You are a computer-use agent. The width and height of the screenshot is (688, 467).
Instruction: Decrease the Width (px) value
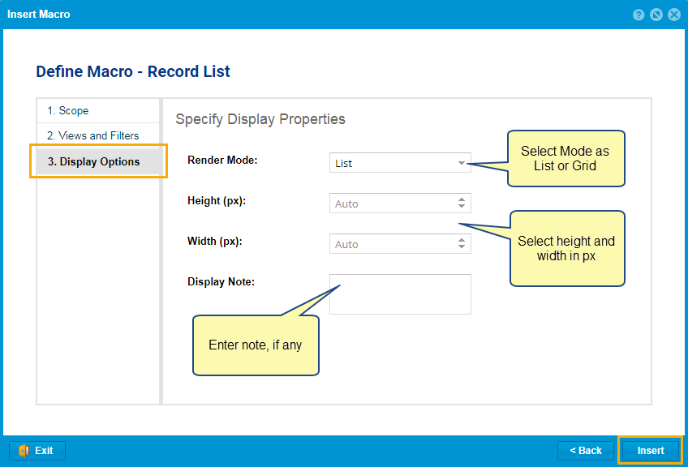click(x=462, y=246)
